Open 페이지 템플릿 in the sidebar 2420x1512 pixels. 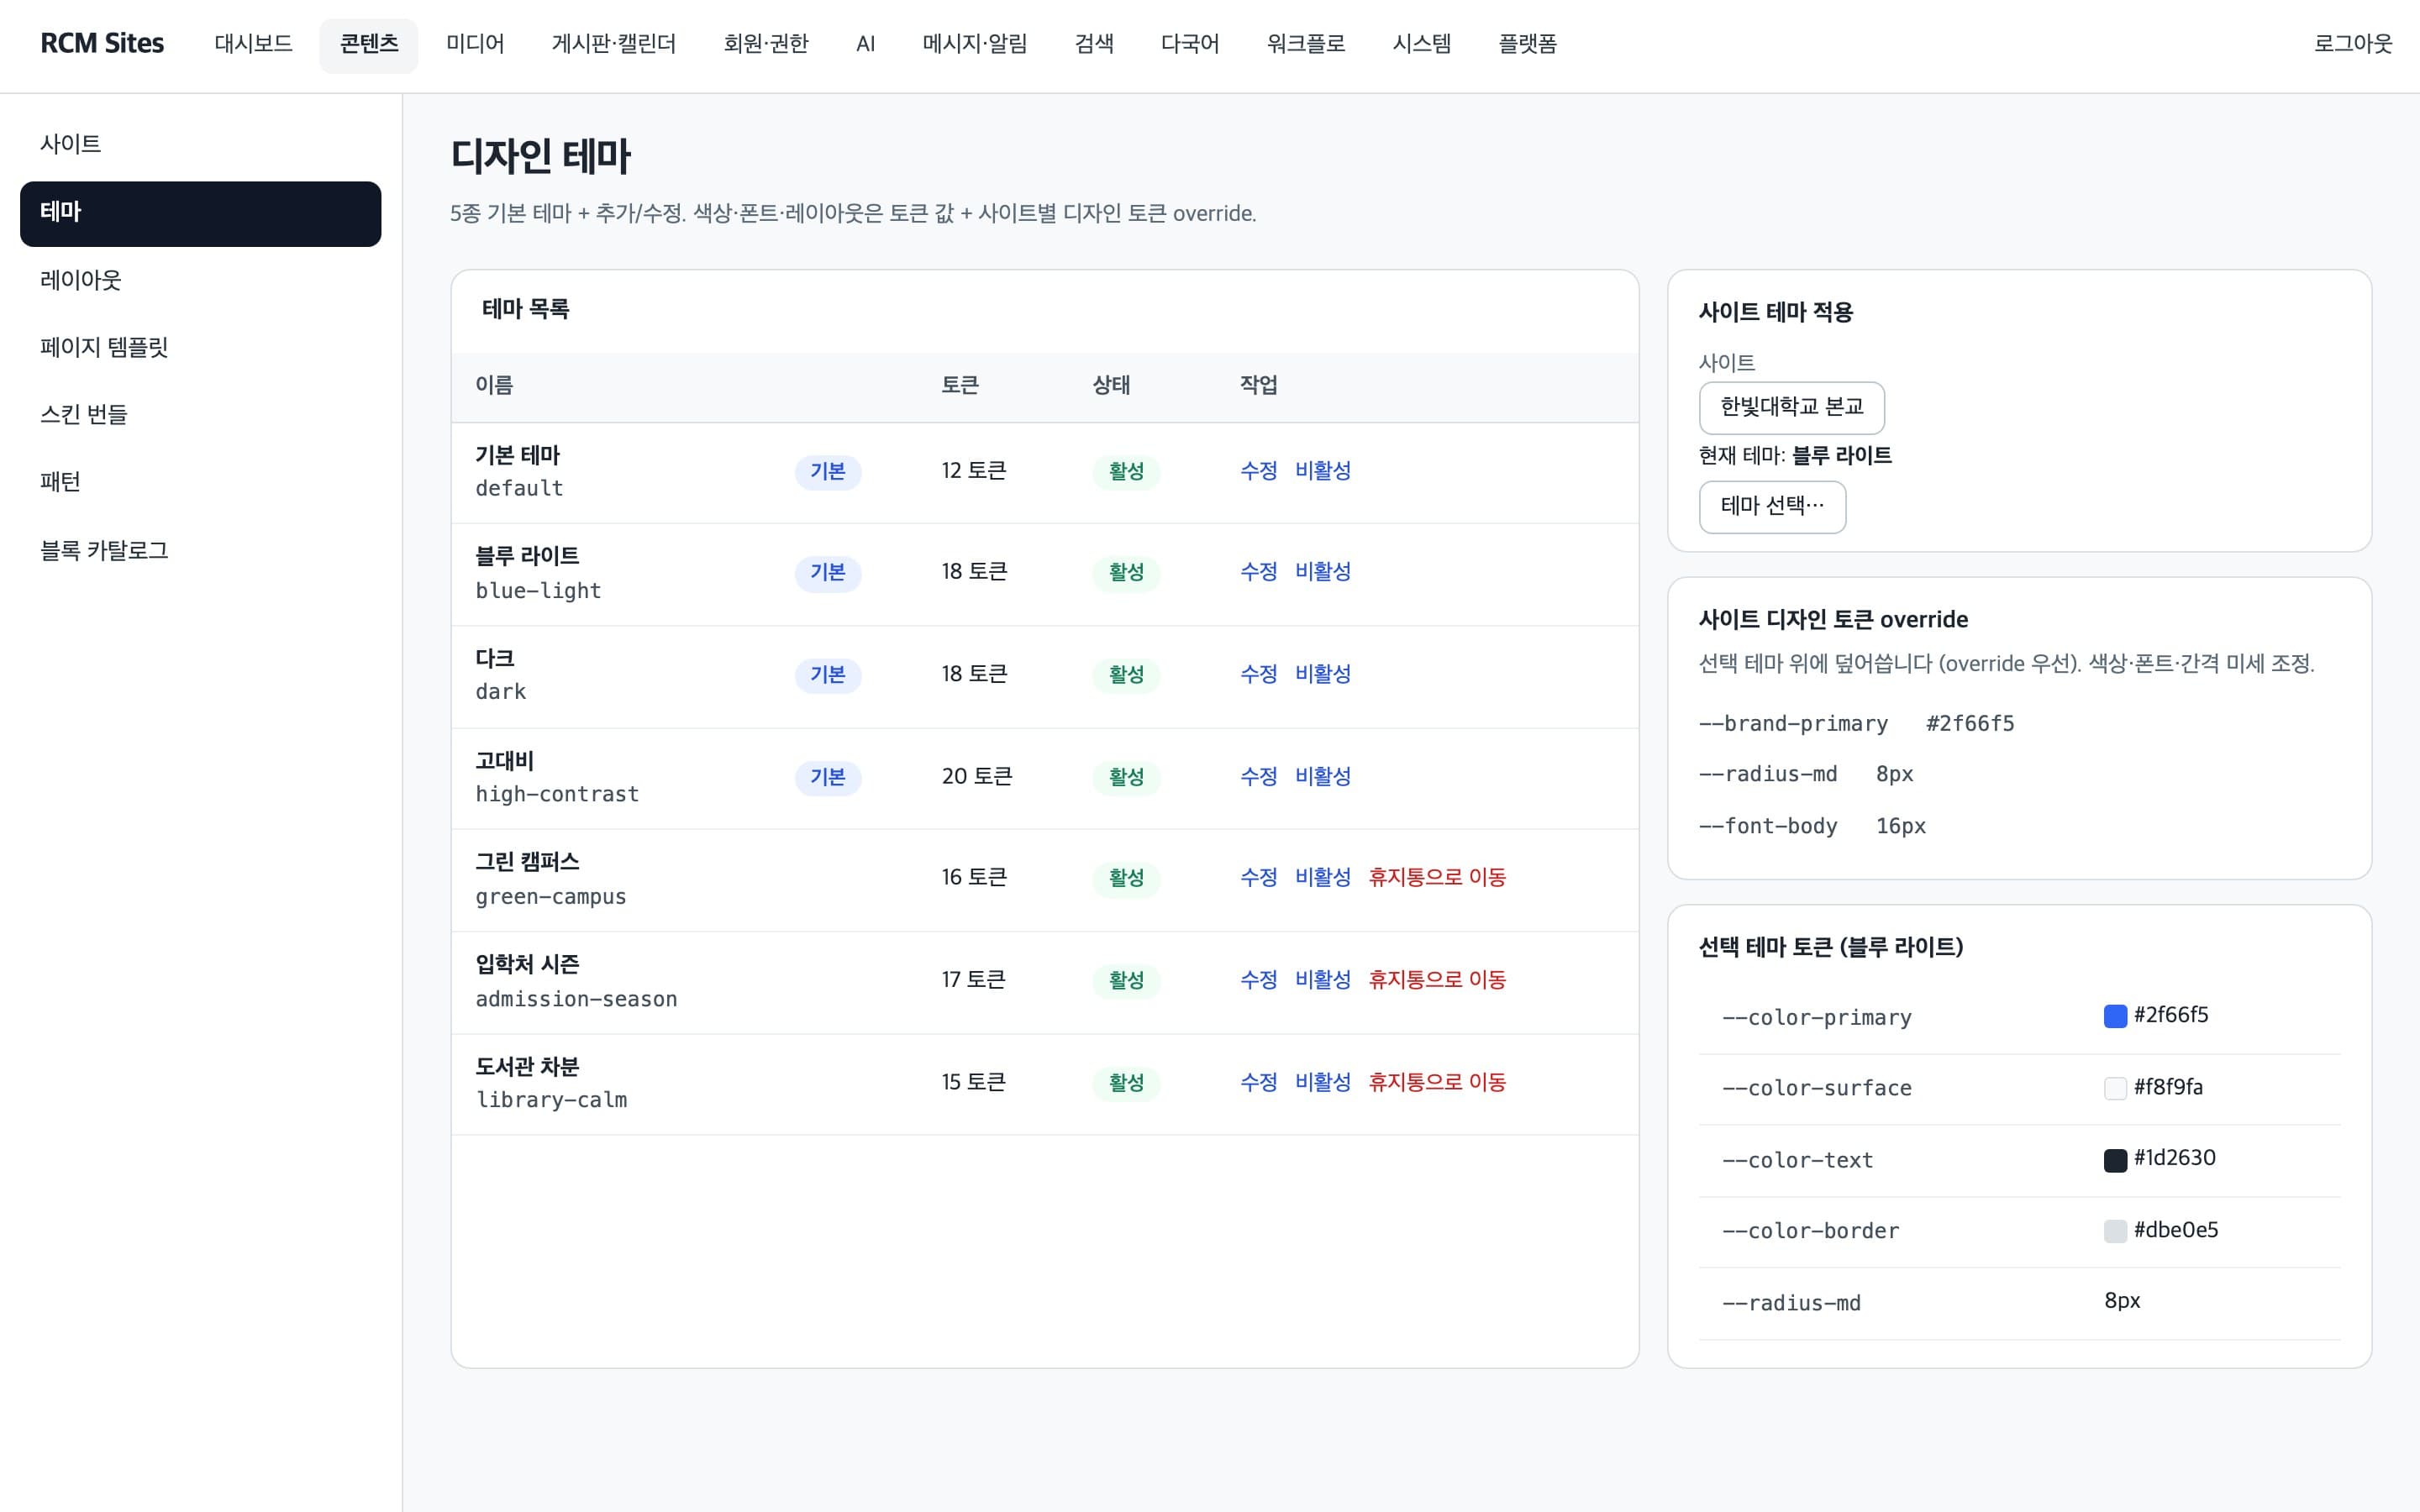[x=200, y=347]
